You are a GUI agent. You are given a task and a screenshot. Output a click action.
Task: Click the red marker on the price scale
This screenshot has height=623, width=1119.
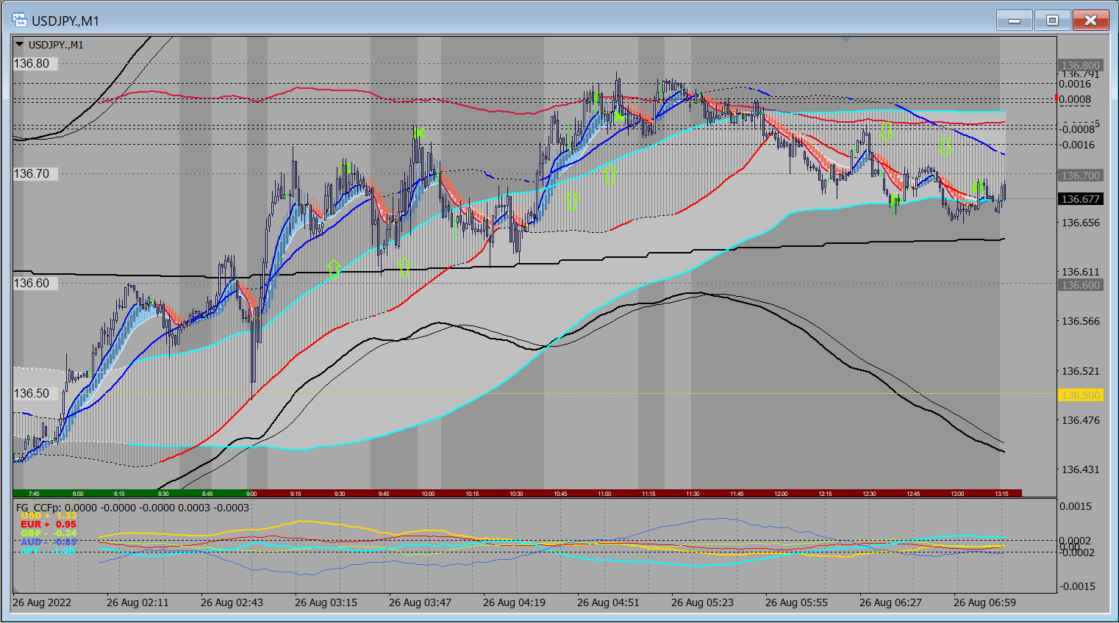[1057, 98]
